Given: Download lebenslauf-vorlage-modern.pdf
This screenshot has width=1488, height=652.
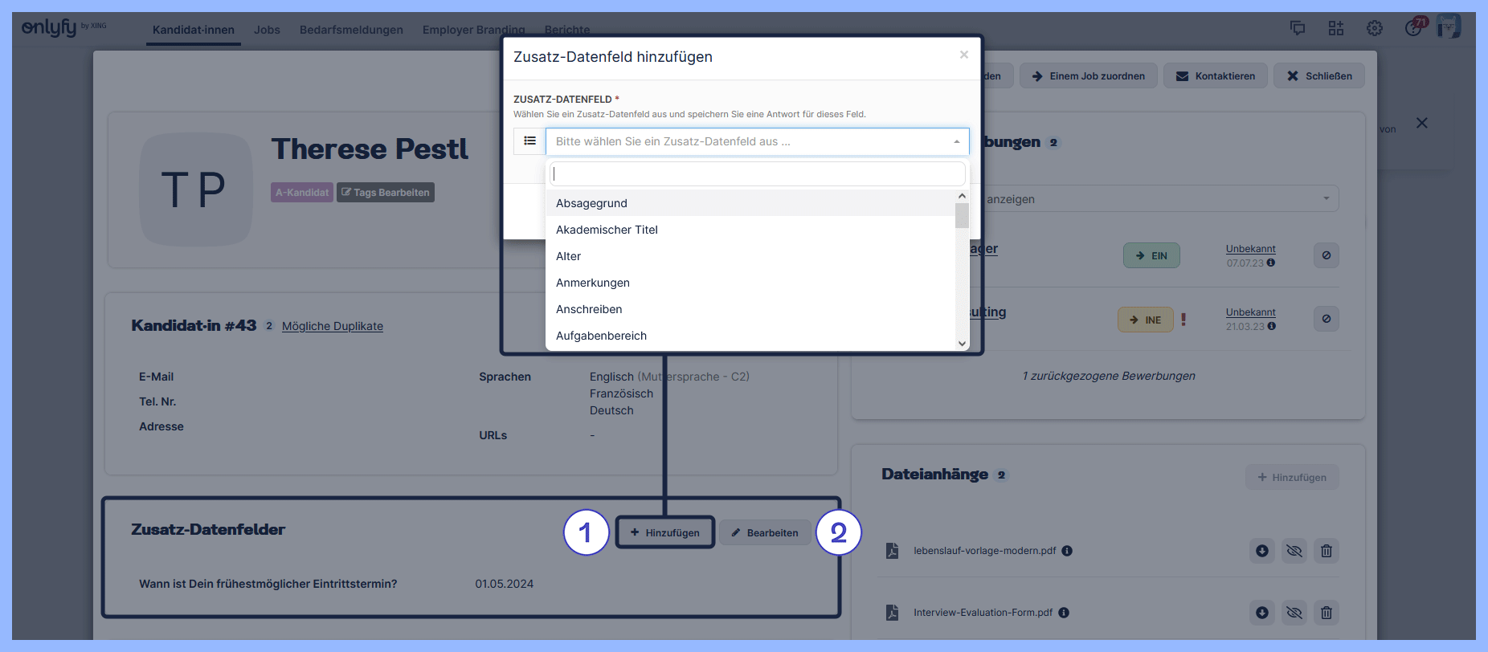Looking at the screenshot, I should (1262, 551).
